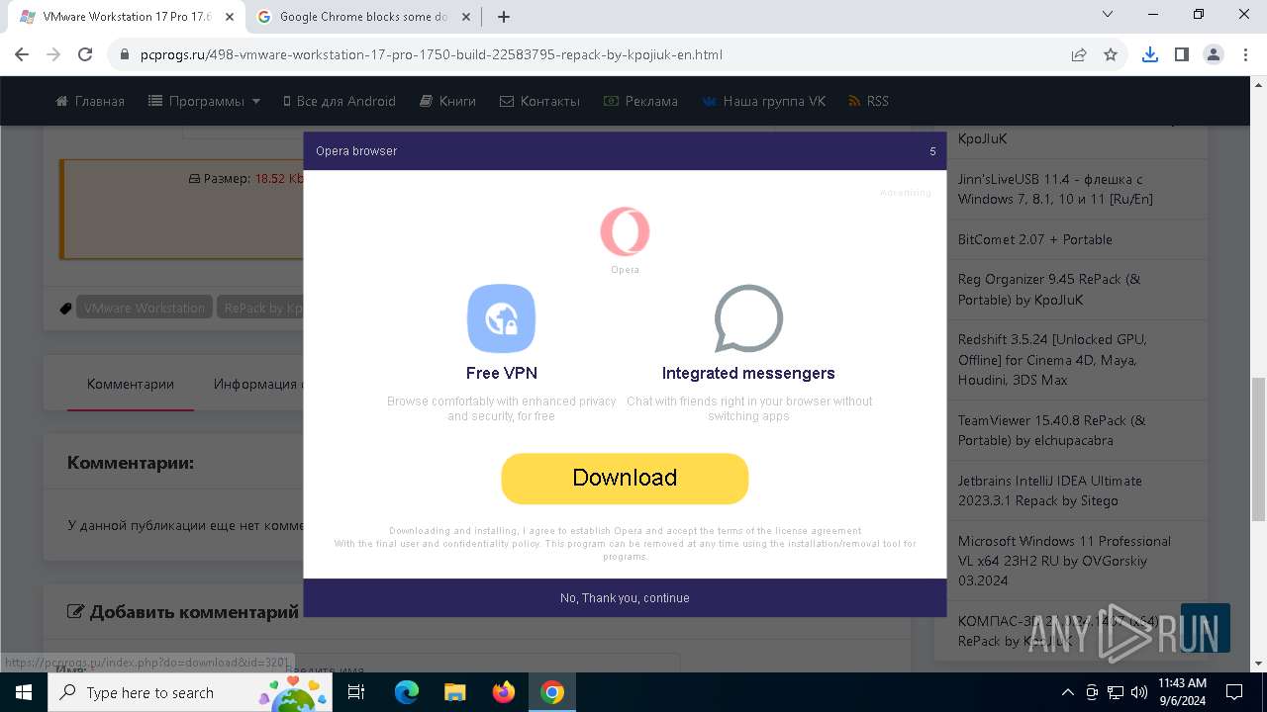Viewport: 1267px width, 712px height.
Task: Open the RSS feed link
Action: pos(868,101)
